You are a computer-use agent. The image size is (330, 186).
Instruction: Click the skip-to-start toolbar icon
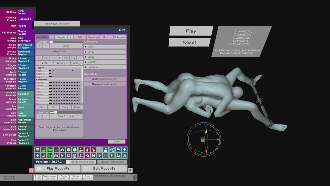[93, 156]
